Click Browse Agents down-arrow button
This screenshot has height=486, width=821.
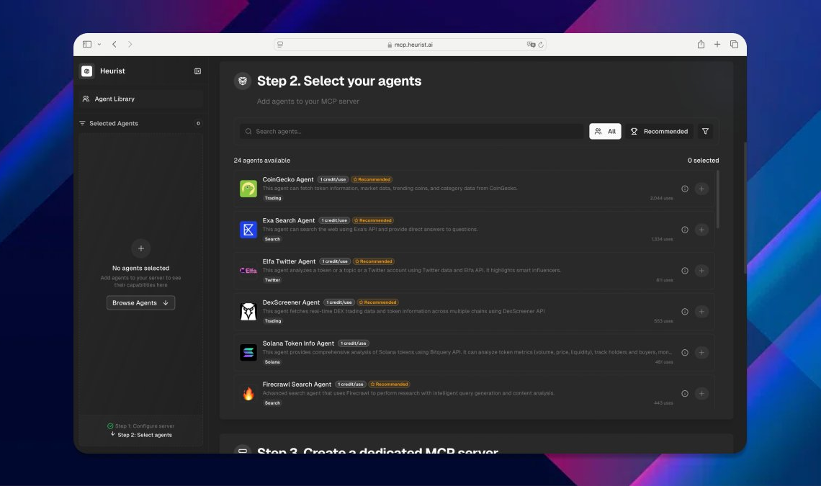[x=140, y=303]
